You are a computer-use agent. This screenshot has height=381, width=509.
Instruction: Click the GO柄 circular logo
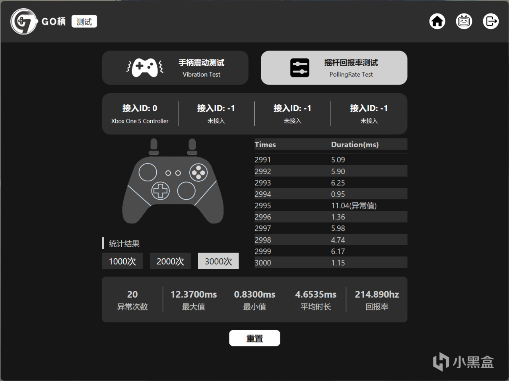pos(24,21)
